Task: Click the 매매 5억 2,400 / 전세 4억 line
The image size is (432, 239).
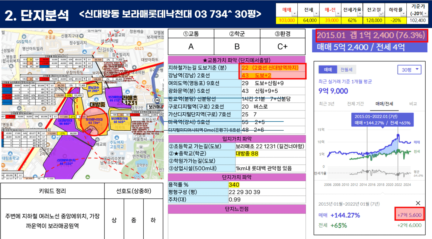Action: 361,47
